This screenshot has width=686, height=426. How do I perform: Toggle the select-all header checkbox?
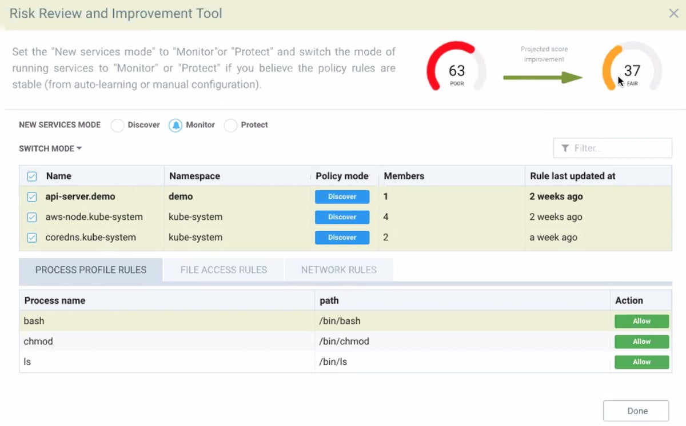coord(32,176)
